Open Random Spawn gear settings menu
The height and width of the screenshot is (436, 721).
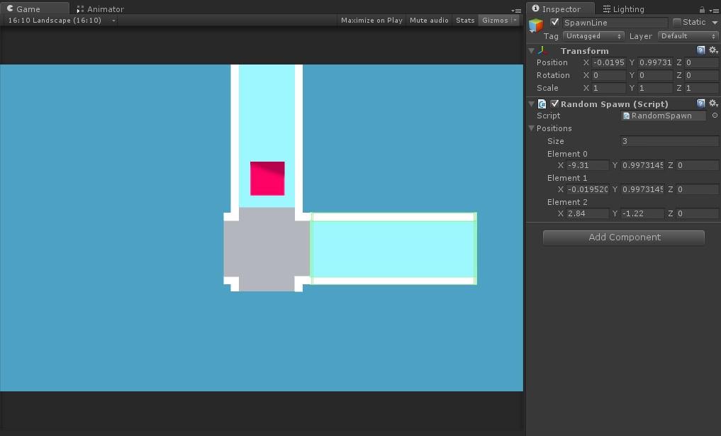(712, 104)
